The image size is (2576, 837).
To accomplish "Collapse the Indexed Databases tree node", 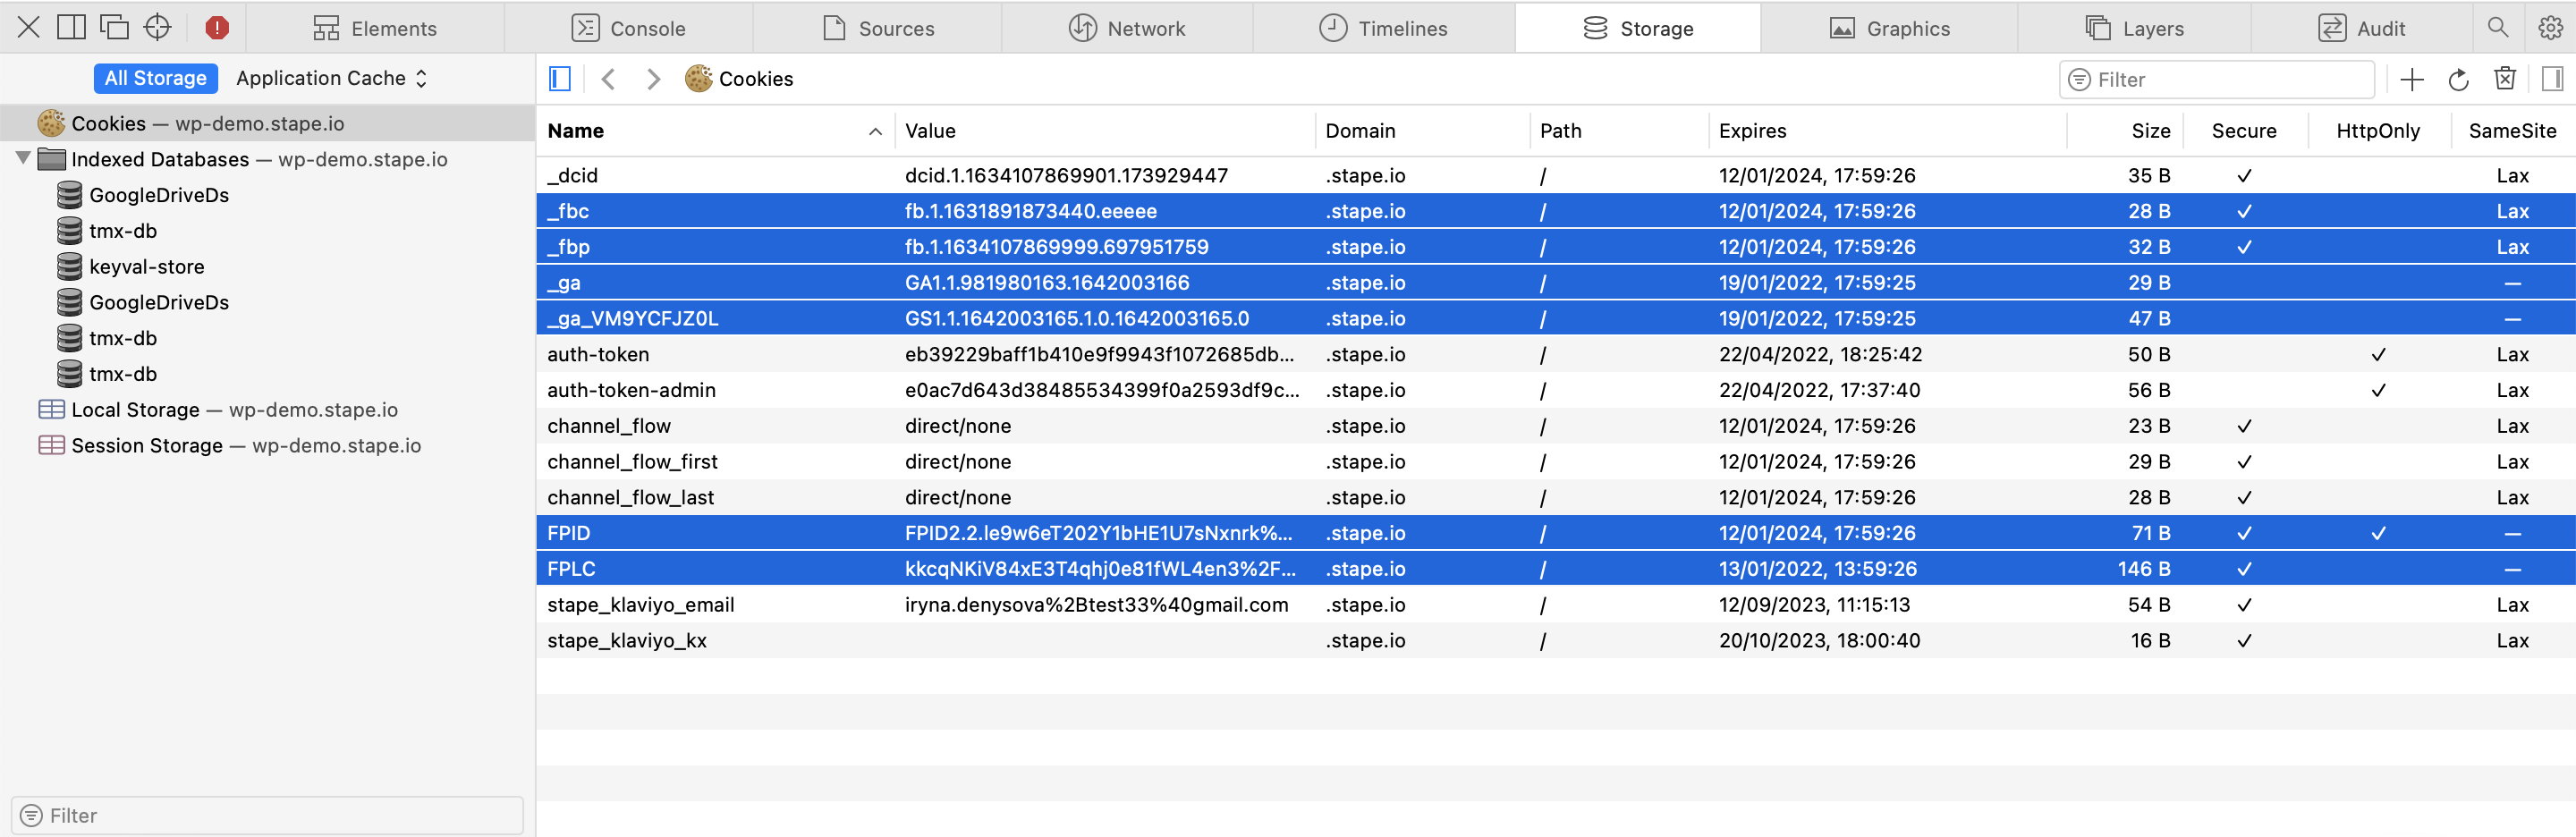I will [x=22, y=158].
